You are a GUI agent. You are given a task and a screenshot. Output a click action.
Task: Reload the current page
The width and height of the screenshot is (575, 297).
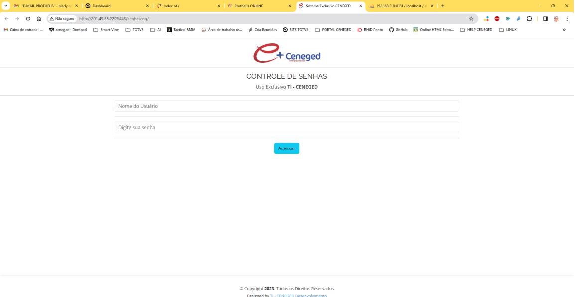tap(28, 19)
